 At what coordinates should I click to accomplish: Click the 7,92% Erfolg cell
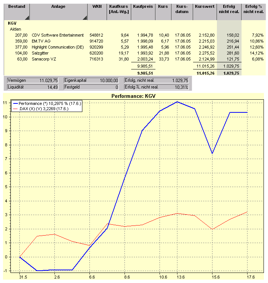point(258,35)
